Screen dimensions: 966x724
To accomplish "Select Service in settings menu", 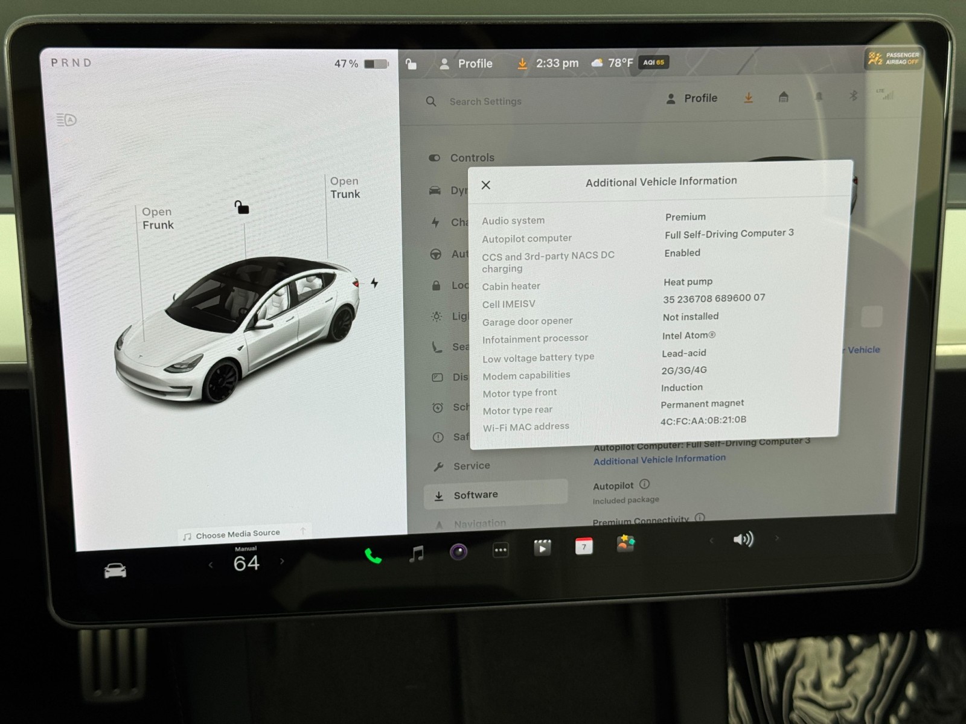I will [472, 466].
